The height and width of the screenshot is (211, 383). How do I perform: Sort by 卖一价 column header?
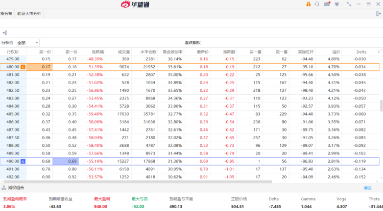click(x=71, y=51)
